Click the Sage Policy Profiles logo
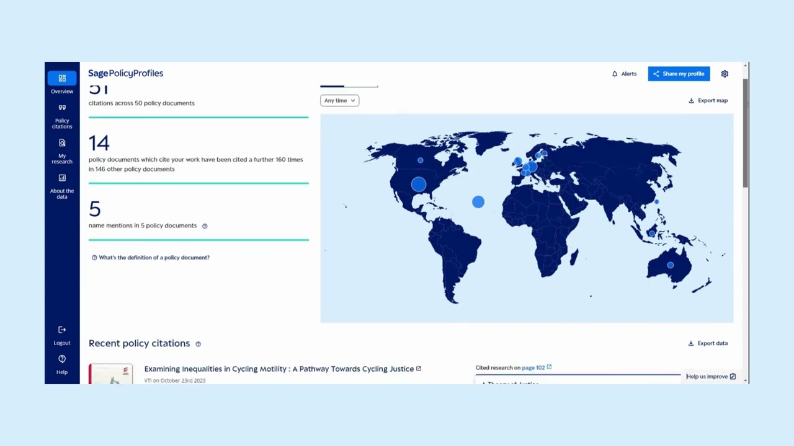Screen dimensions: 794x446 tap(125, 73)
